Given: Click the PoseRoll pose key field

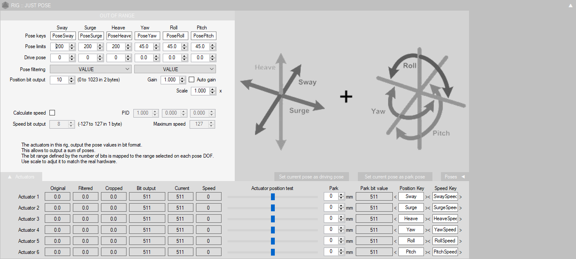Looking at the screenshot, I should tap(175, 36).
